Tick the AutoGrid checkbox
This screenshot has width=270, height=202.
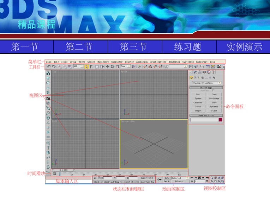(x=213, y=90)
